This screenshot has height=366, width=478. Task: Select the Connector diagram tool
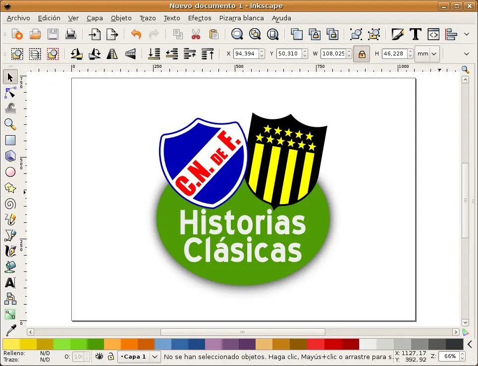[x=10, y=299]
